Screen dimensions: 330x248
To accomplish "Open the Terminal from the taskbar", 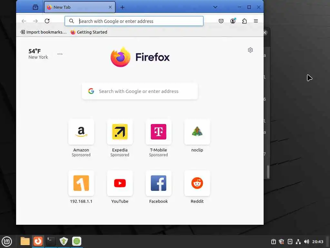I will pyautogui.click(x=51, y=241).
